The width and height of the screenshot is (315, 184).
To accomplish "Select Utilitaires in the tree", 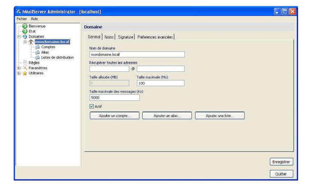I will coord(36,73).
